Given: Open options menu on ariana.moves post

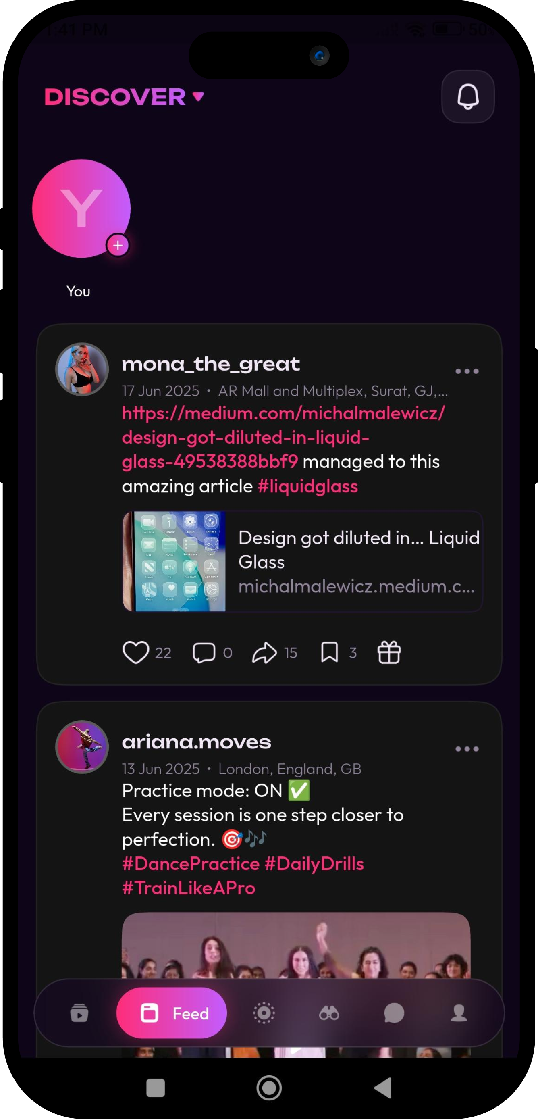Looking at the screenshot, I should pos(467,748).
